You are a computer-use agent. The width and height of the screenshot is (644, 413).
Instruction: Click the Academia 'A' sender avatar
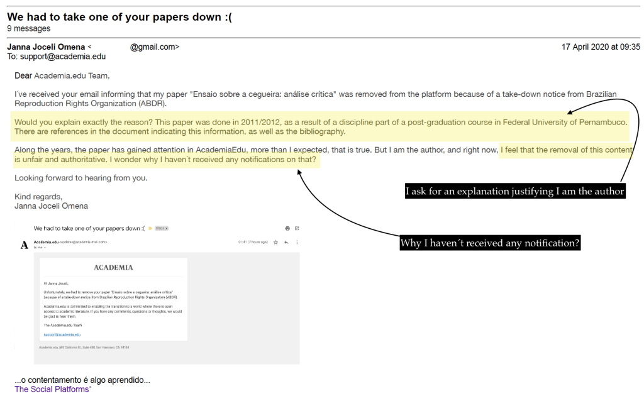click(x=25, y=245)
